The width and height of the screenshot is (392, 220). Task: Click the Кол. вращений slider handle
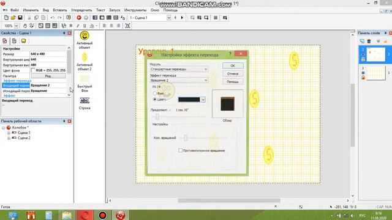[x=186, y=137]
